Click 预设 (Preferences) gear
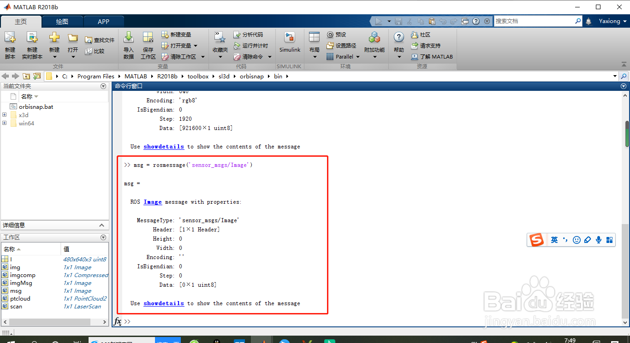630x343 pixels. 336,35
